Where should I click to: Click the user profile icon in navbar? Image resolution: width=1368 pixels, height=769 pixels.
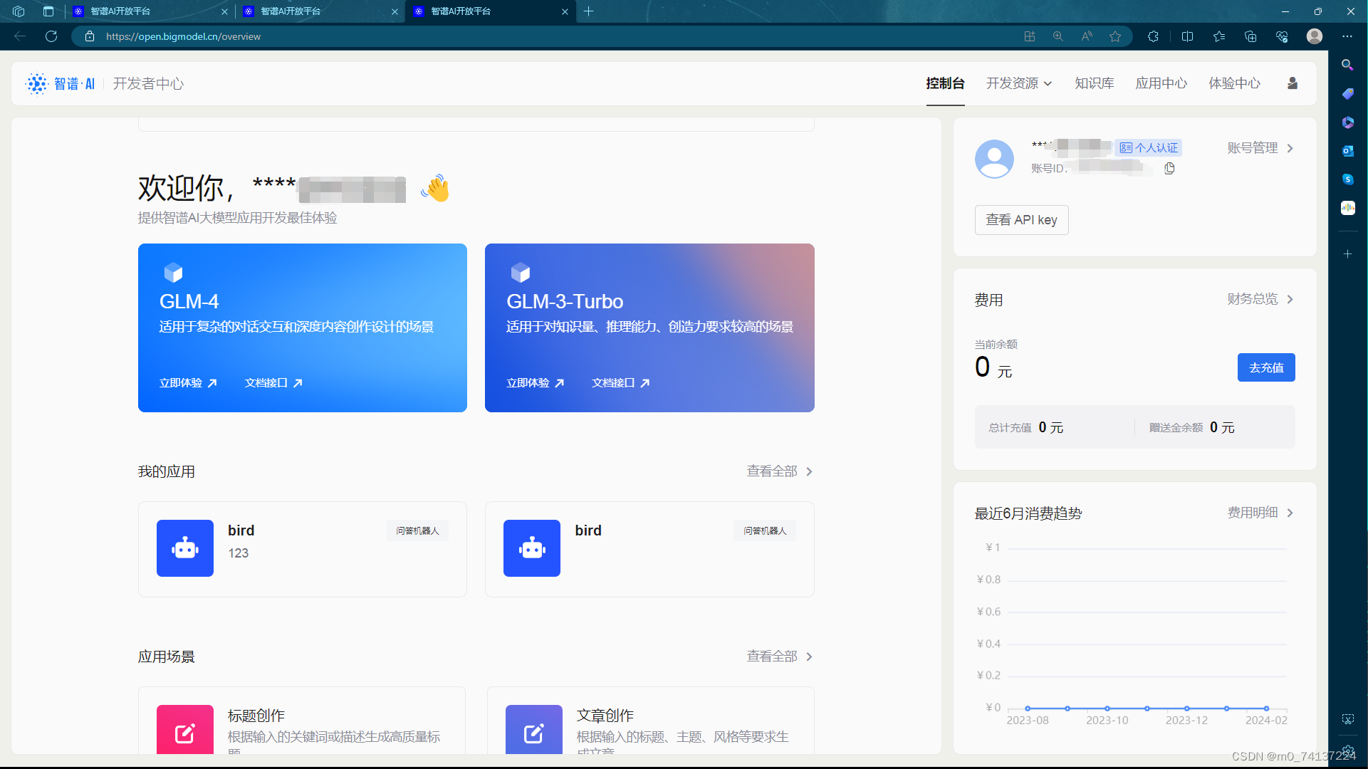[x=1292, y=83]
